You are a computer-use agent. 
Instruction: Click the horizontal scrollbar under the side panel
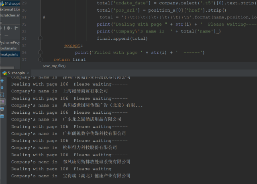point(7,67)
